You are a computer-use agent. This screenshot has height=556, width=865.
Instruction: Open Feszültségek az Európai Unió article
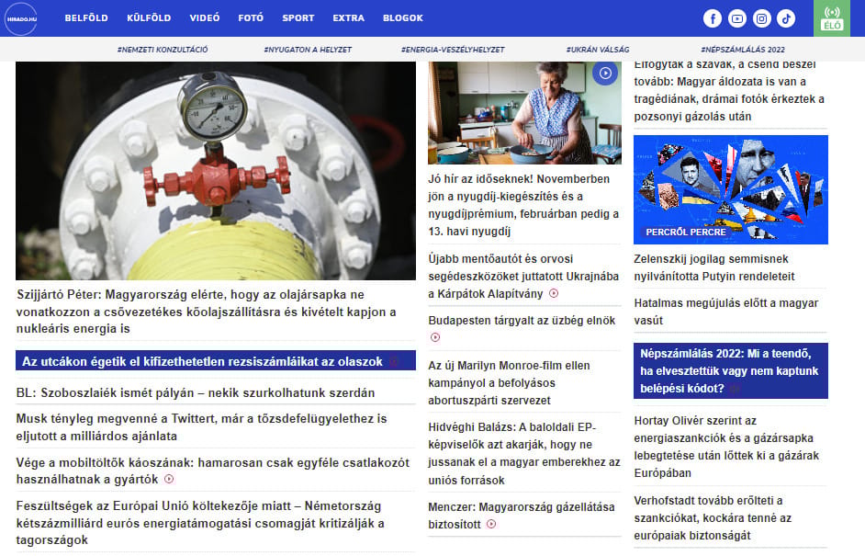tap(200, 523)
